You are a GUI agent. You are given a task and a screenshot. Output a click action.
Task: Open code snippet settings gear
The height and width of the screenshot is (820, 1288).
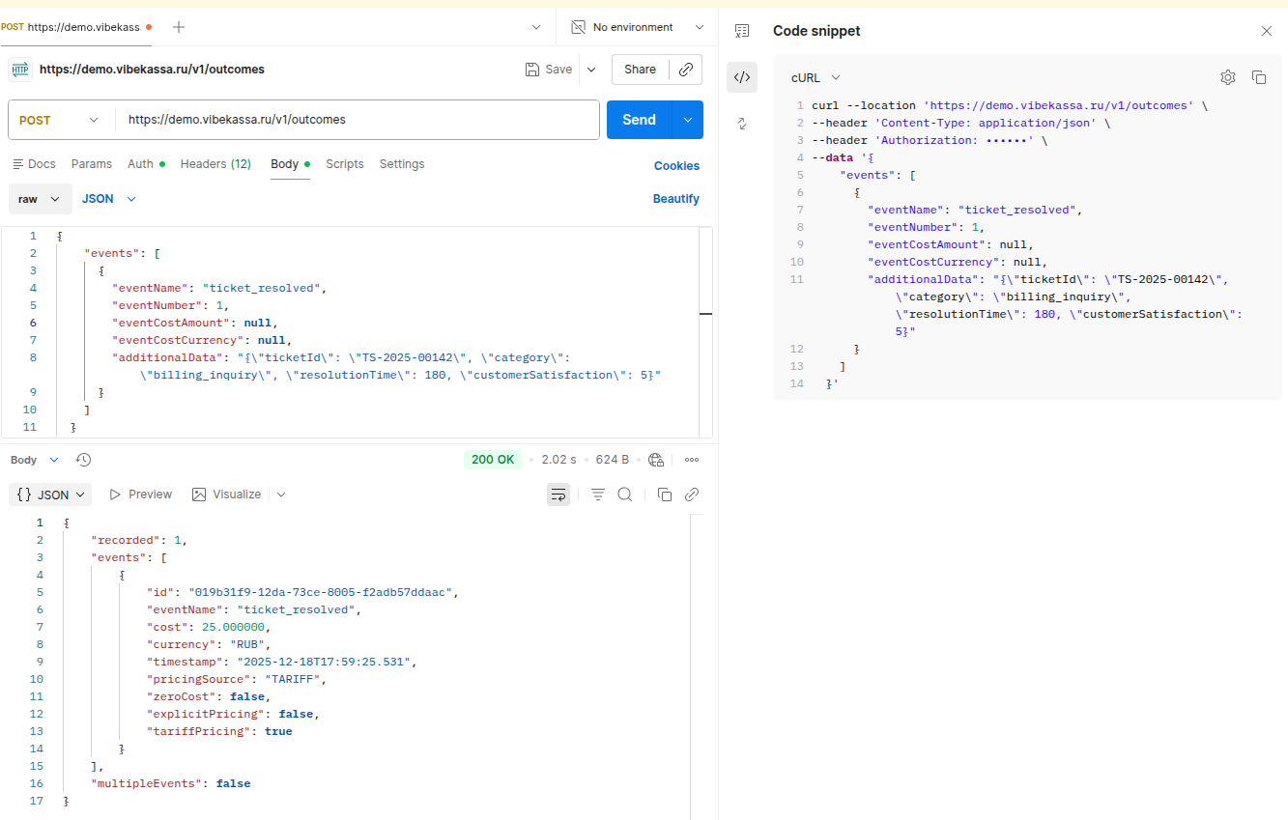coord(1227,77)
